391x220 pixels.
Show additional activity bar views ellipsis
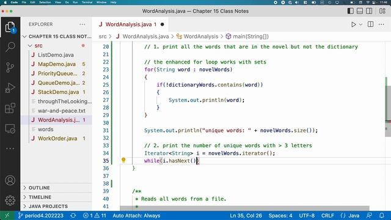[x=10, y=148]
